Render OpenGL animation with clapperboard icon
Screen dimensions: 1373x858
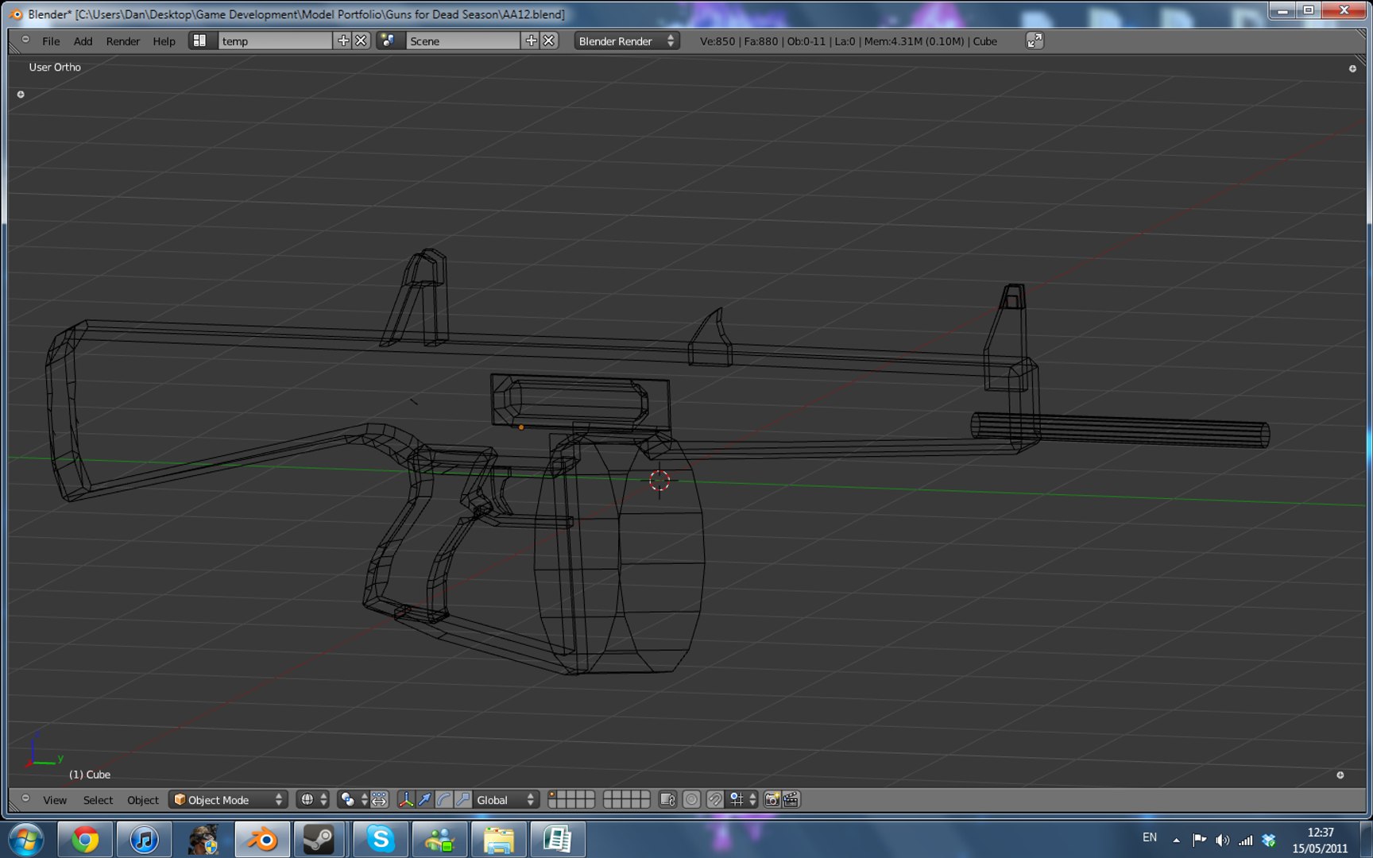click(791, 799)
